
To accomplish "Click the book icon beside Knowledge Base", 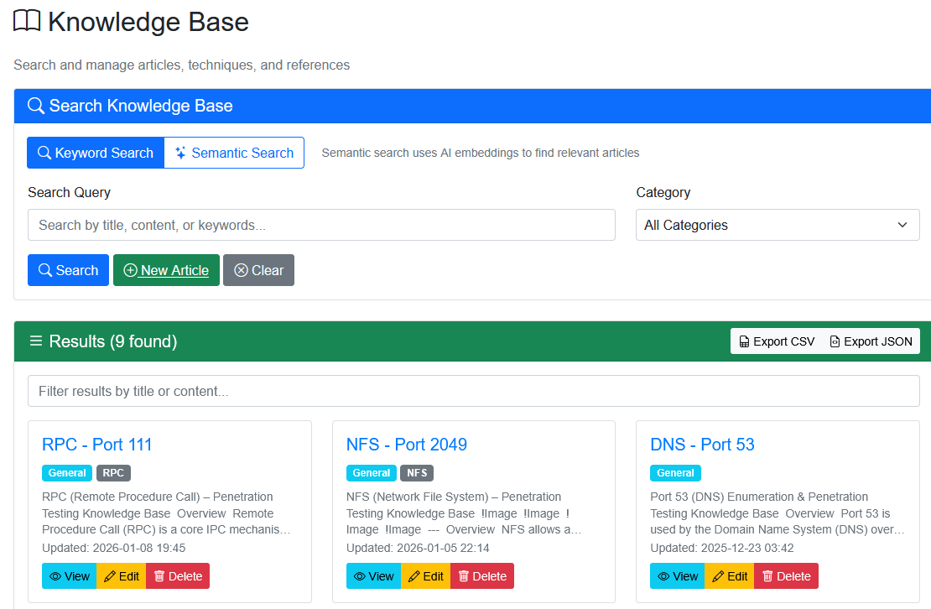I will (27, 22).
